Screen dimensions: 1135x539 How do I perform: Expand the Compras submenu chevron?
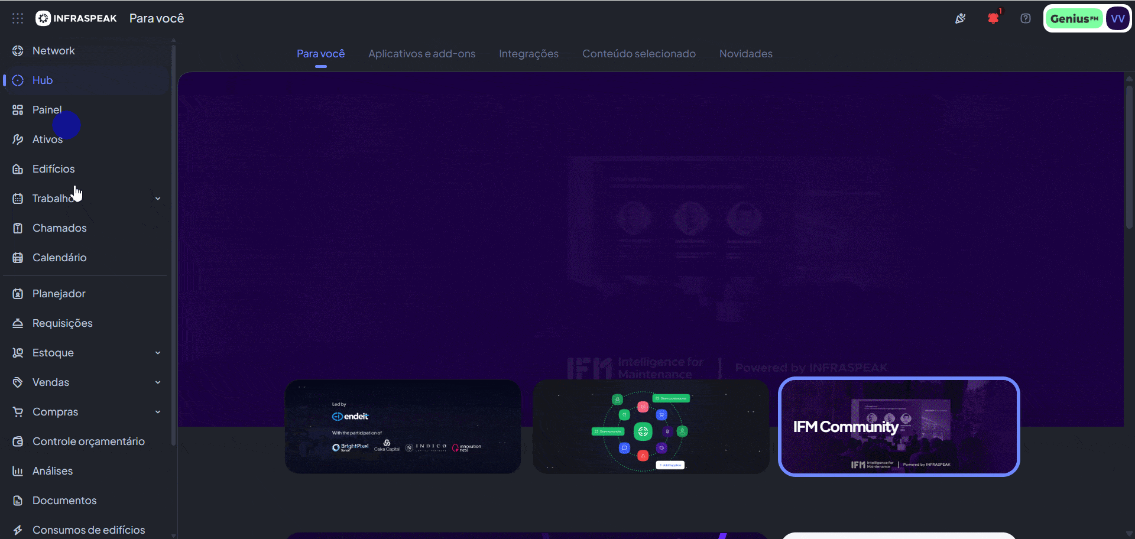[x=158, y=412]
